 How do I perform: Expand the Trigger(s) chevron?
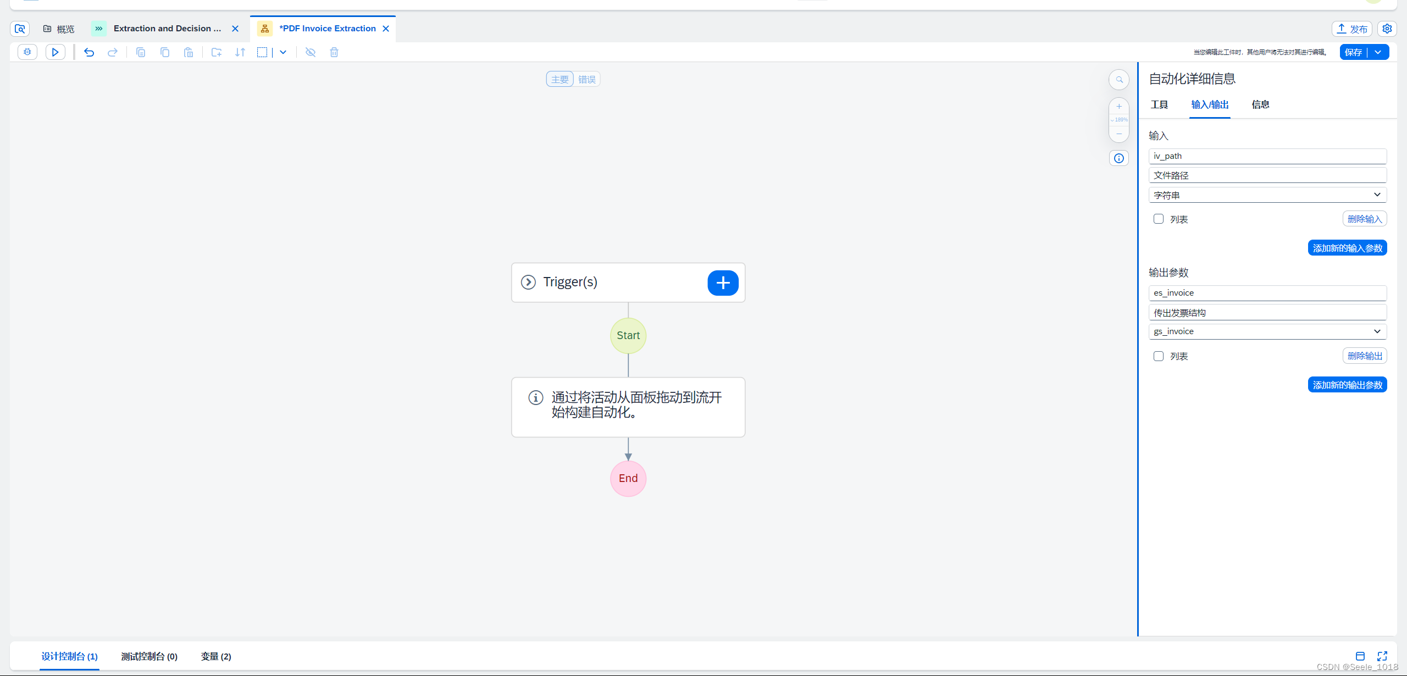coord(528,282)
